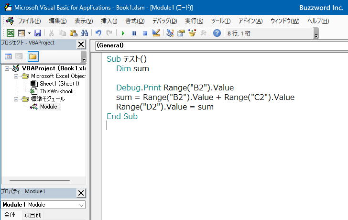Switch to the 全体 properties tab
348x220 pixels.
(x=10, y=215)
